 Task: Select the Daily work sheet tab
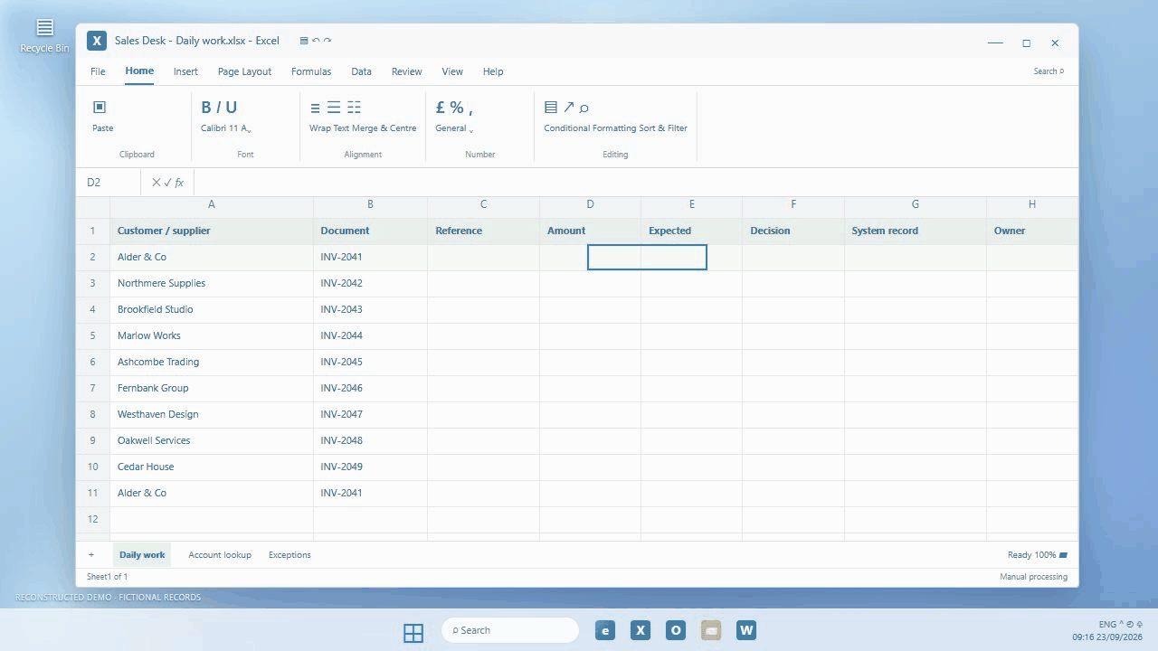(x=142, y=555)
